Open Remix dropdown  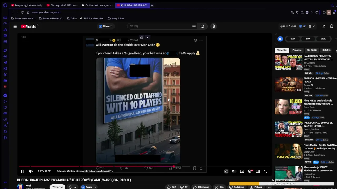(89, 187)
